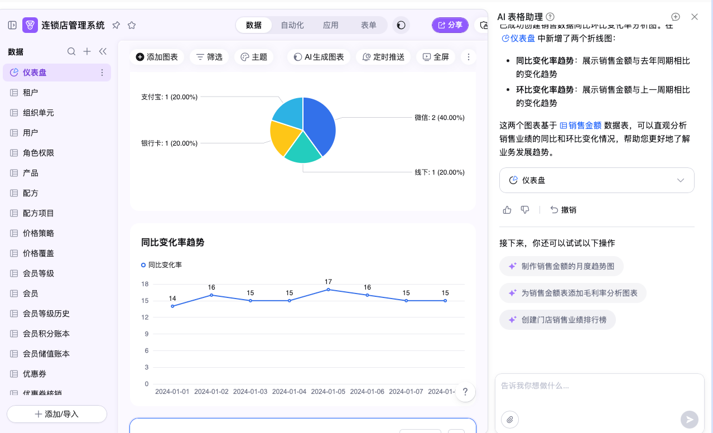The height and width of the screenshot is (433, 713).
Task: Switch to the 自动化 tab
Action: [292, 25]
